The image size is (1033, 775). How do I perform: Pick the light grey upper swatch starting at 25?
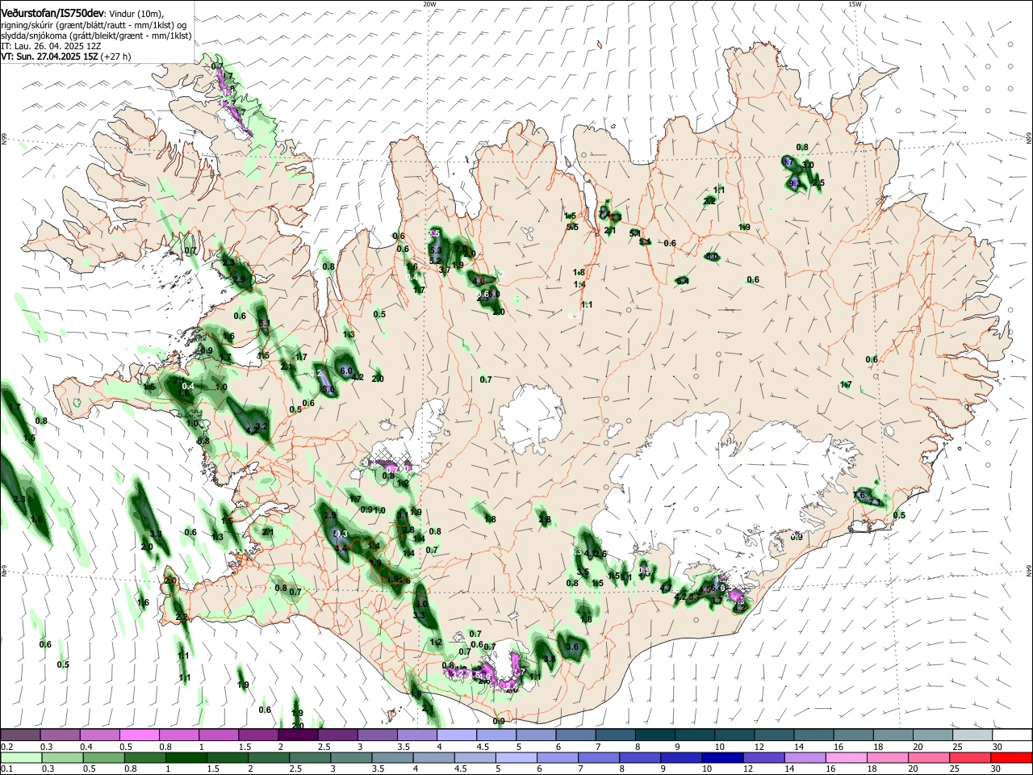pyautogui.click(x=973, y=735)
